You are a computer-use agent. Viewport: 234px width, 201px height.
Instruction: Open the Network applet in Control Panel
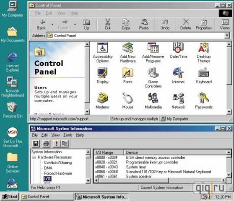click(x=178, y=101)
